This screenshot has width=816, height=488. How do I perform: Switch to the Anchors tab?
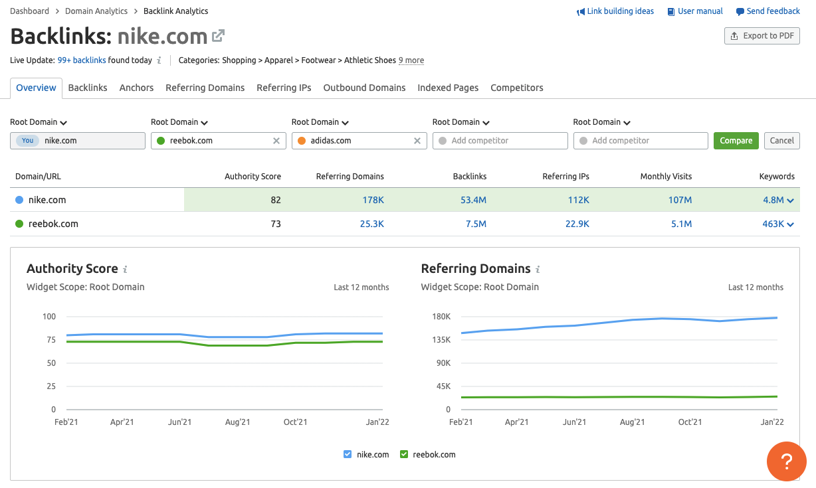click(x=136, y=88)
